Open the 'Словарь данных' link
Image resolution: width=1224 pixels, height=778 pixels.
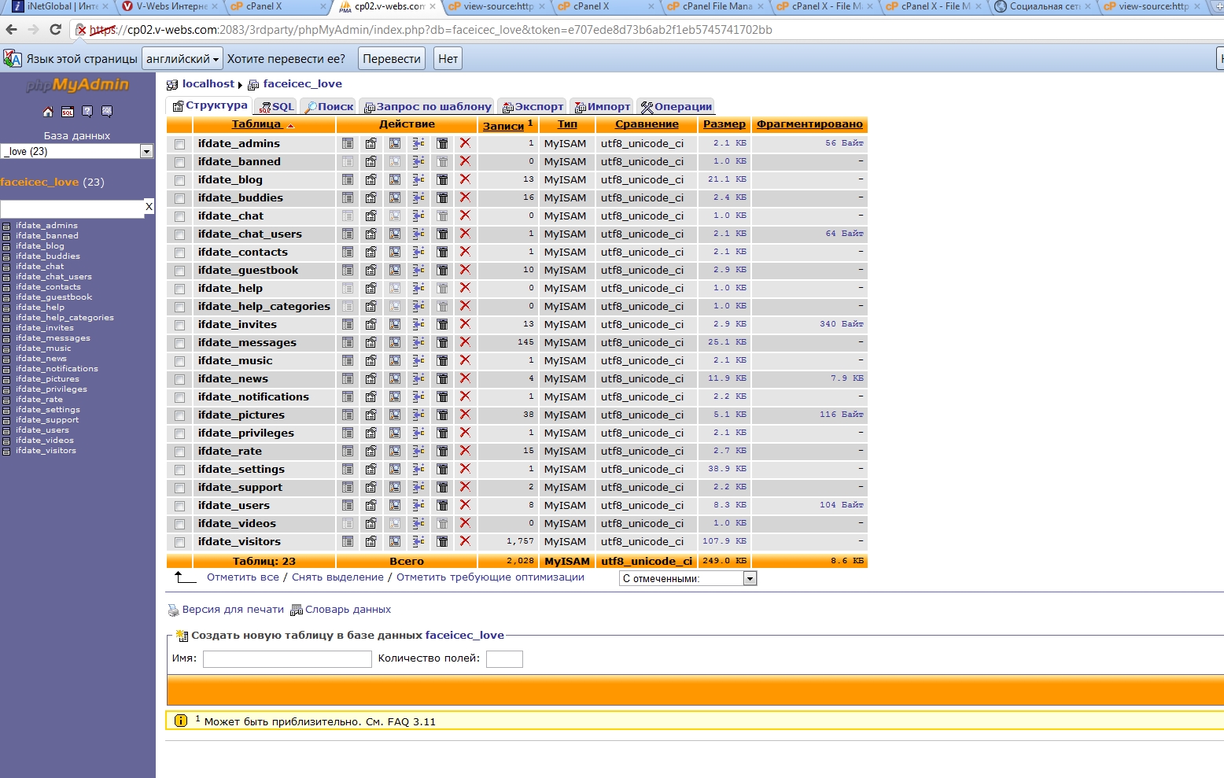[348, 610]
